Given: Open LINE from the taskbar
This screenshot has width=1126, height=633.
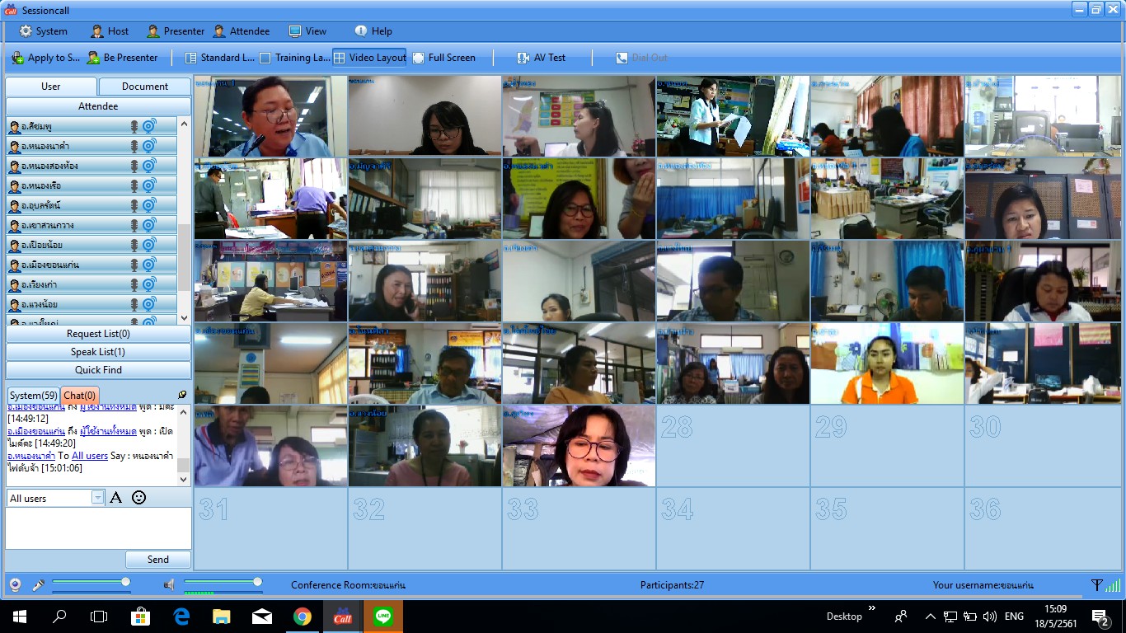Looking at the screenshot, I should 382,617.
